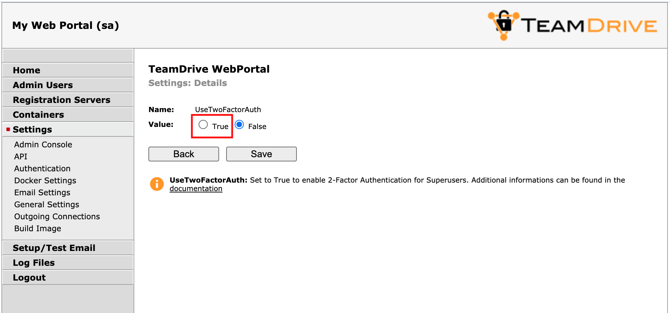Expand the Settings section in the sidebar
This screenshot has width=670, height=313.
(32, 129)
